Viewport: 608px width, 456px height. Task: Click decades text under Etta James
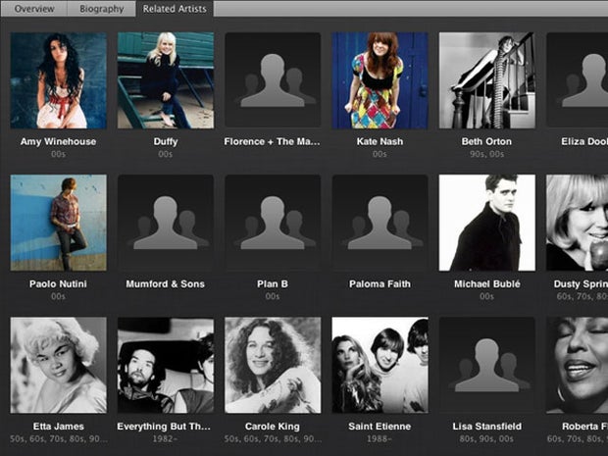[58, 438]
